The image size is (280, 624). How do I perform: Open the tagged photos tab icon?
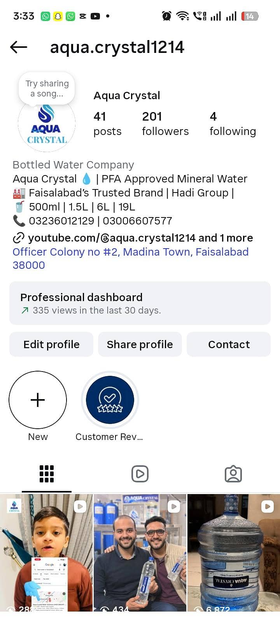tap(233, 474)
